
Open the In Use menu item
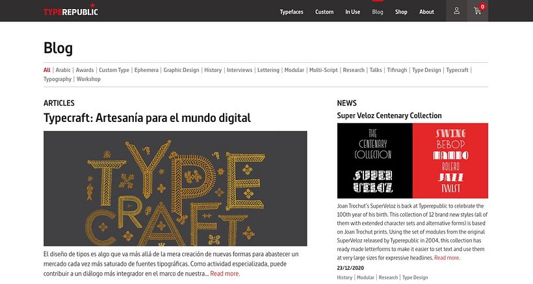point(352,12)
